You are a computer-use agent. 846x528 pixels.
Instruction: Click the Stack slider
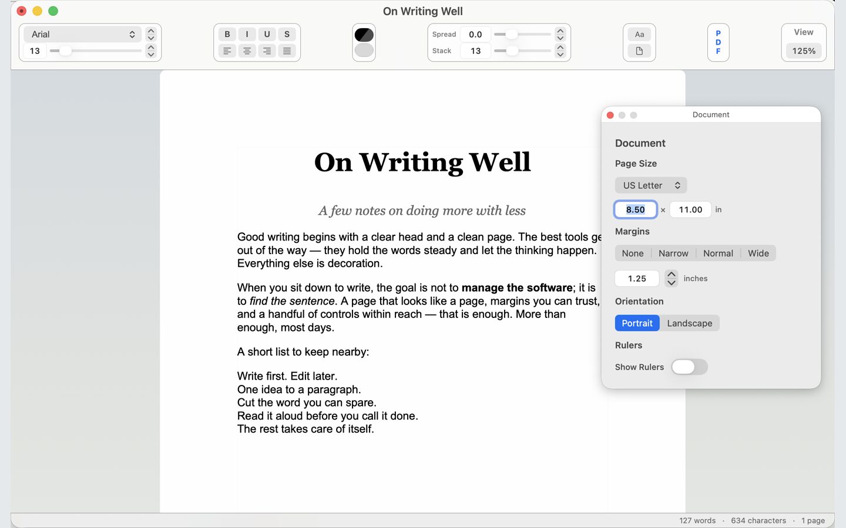coord(522,51)
